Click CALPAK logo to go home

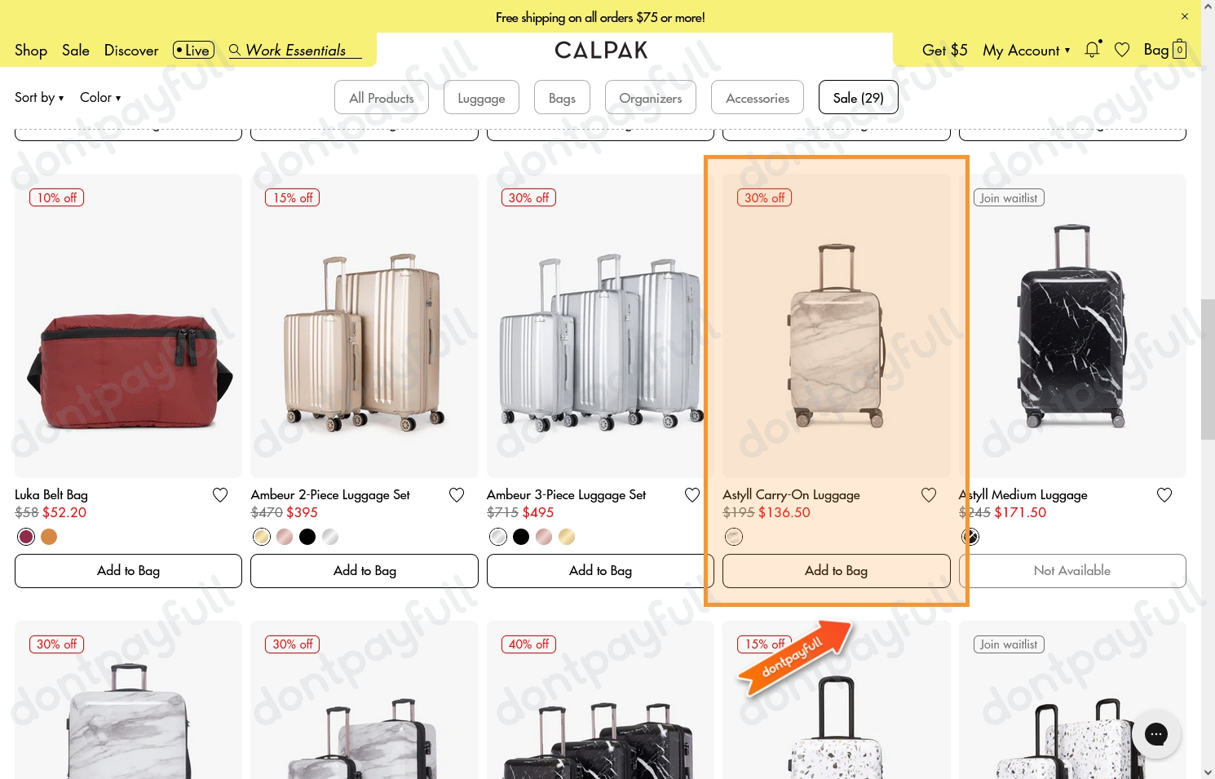[x=601, y=50]
